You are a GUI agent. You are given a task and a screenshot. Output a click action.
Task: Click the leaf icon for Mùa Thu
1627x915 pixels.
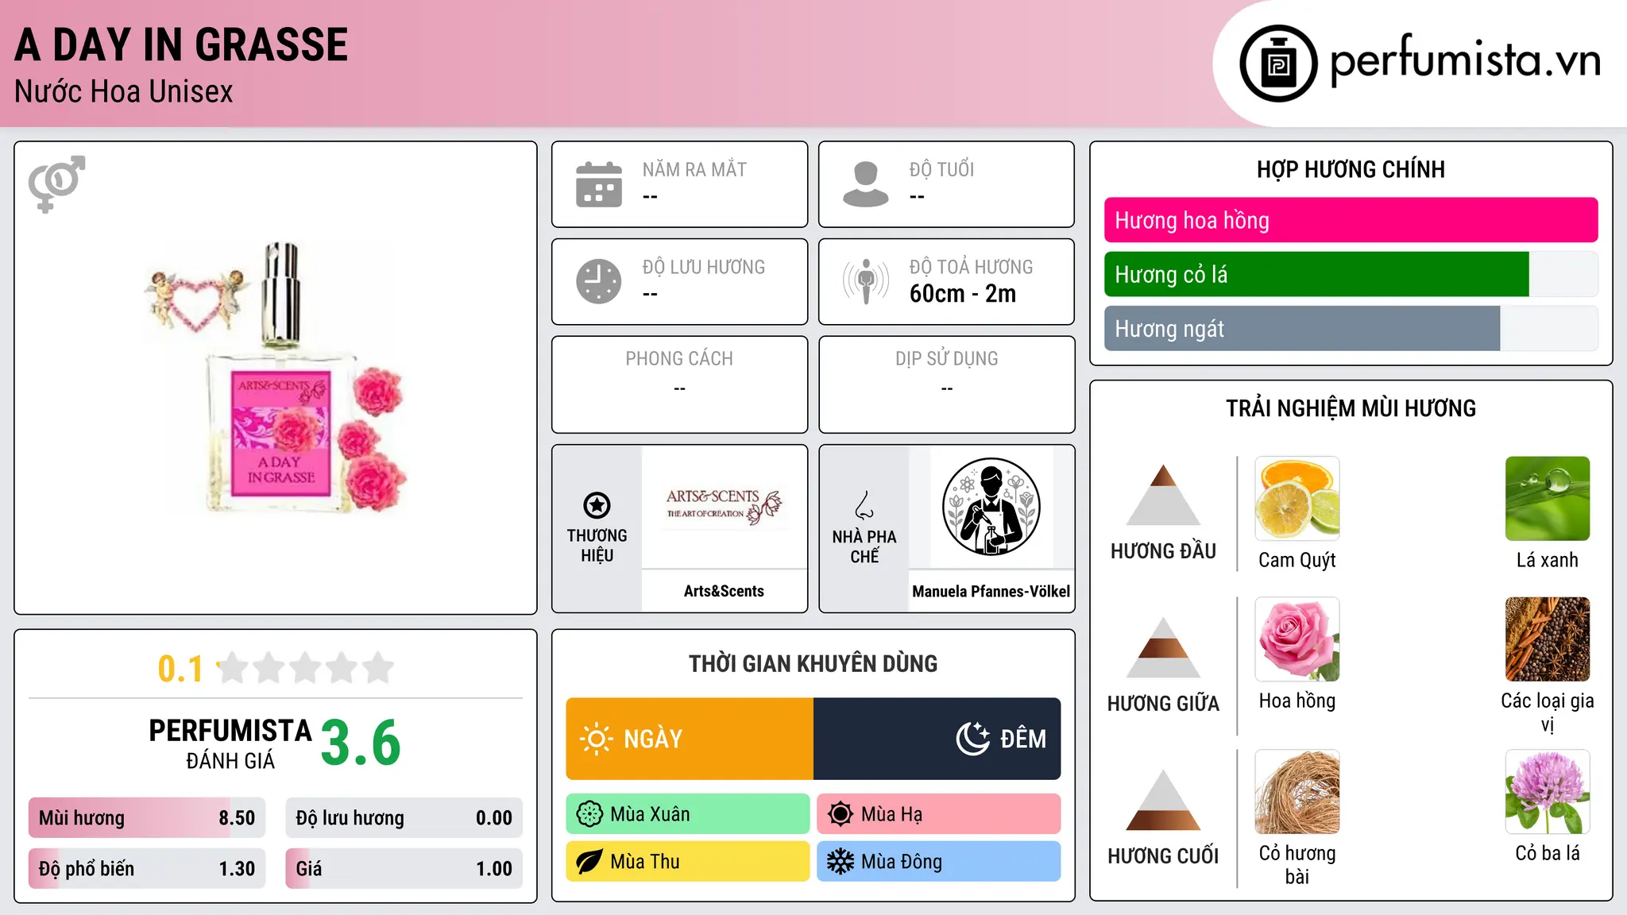[x=589, y=862]
